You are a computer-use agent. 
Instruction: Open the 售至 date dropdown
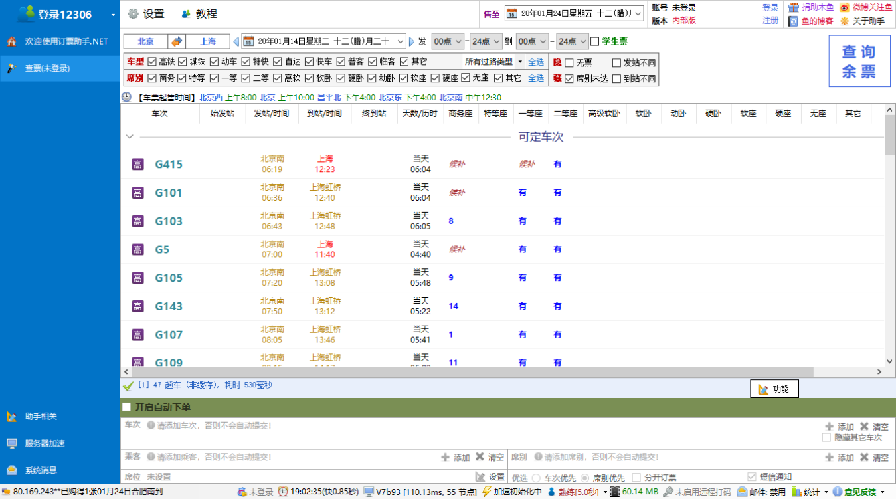pos(638,13)
